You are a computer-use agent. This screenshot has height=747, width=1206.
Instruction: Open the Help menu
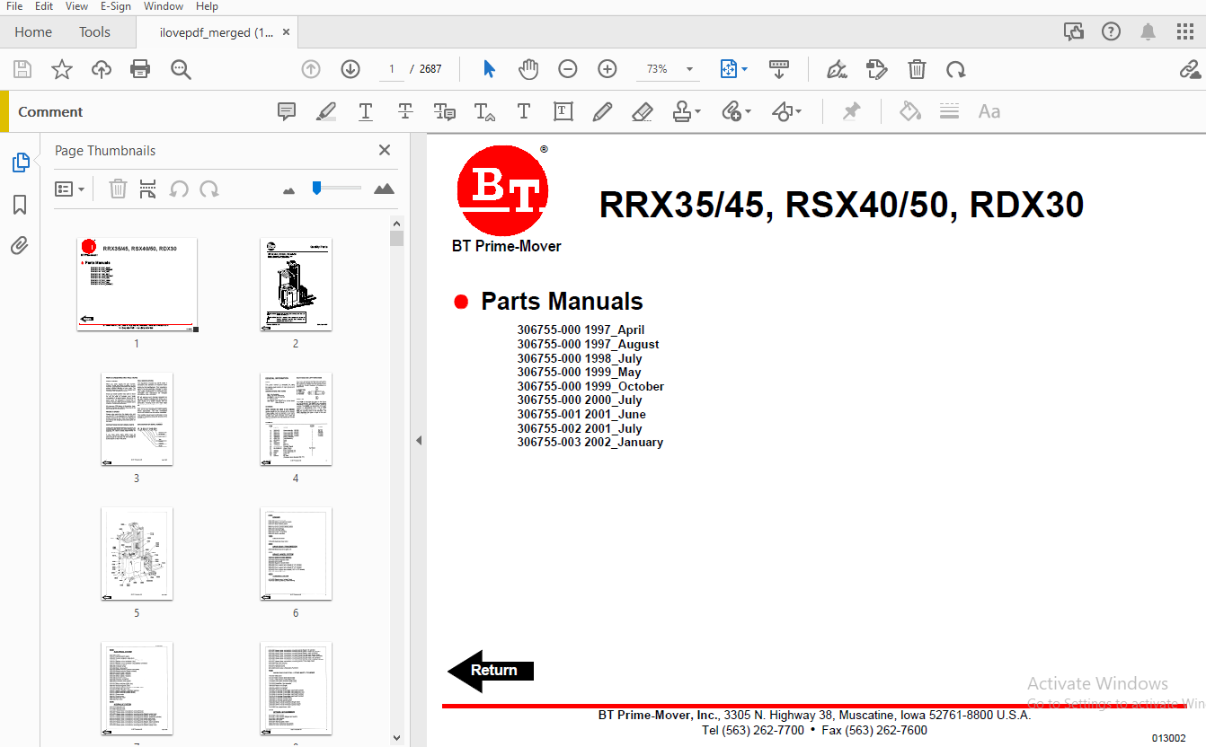coord(207,6)
